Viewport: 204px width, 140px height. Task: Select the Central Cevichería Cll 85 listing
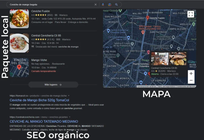click(46, 36)
